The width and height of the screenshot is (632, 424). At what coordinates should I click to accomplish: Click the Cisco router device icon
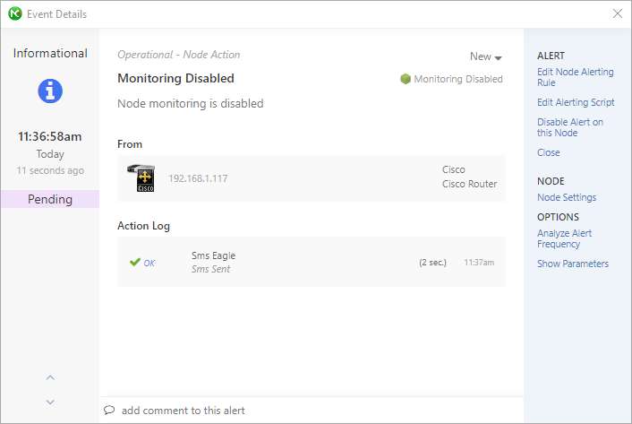point(141,177)
